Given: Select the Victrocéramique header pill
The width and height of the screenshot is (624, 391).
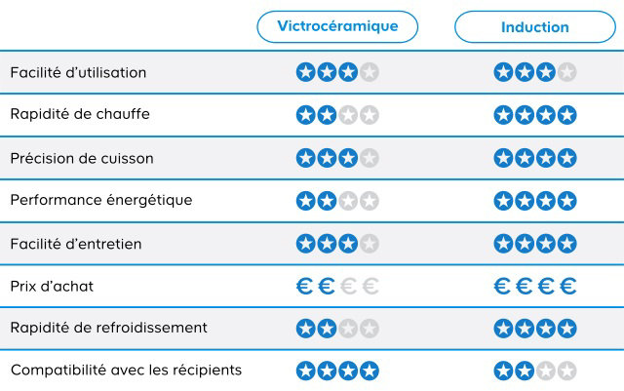Looking at the screenshot, I should [337, 26].
